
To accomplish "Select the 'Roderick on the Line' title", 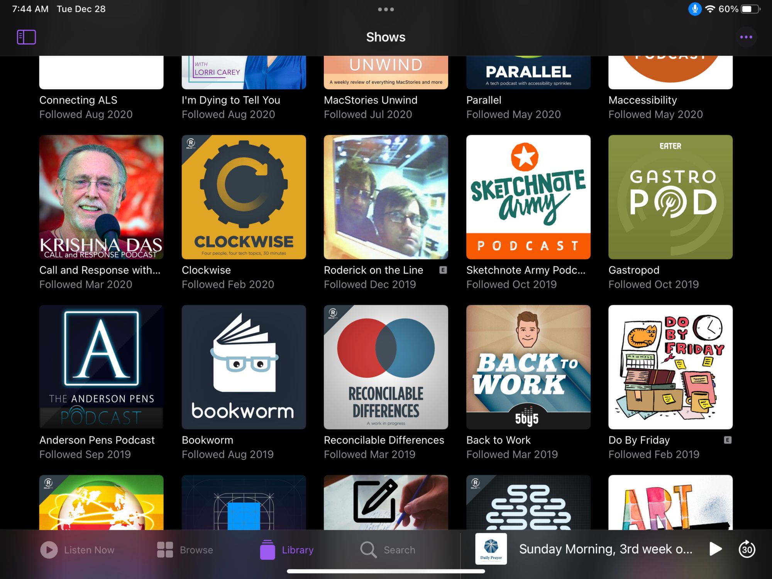I will pyautogui.click(x=373, y=270).
